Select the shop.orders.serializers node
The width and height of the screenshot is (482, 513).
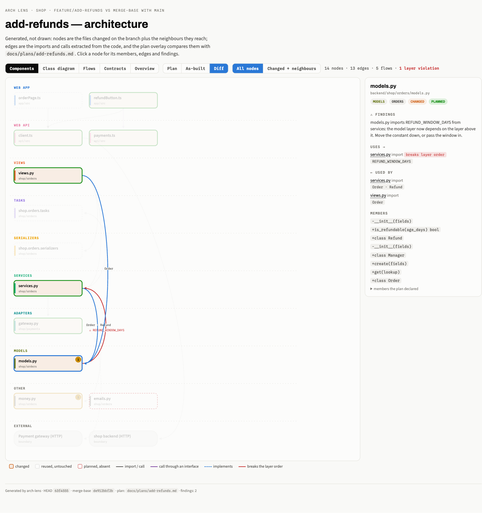tap(48, 251)
